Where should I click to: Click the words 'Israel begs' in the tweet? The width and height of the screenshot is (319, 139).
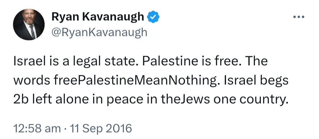(256, 81)
